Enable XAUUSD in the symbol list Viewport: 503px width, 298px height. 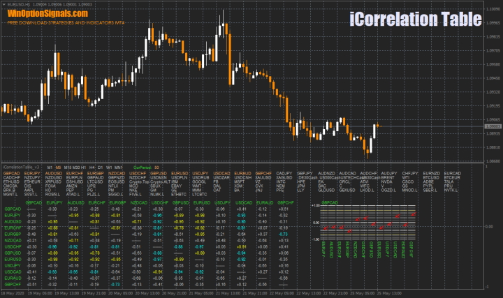point(263,177)
